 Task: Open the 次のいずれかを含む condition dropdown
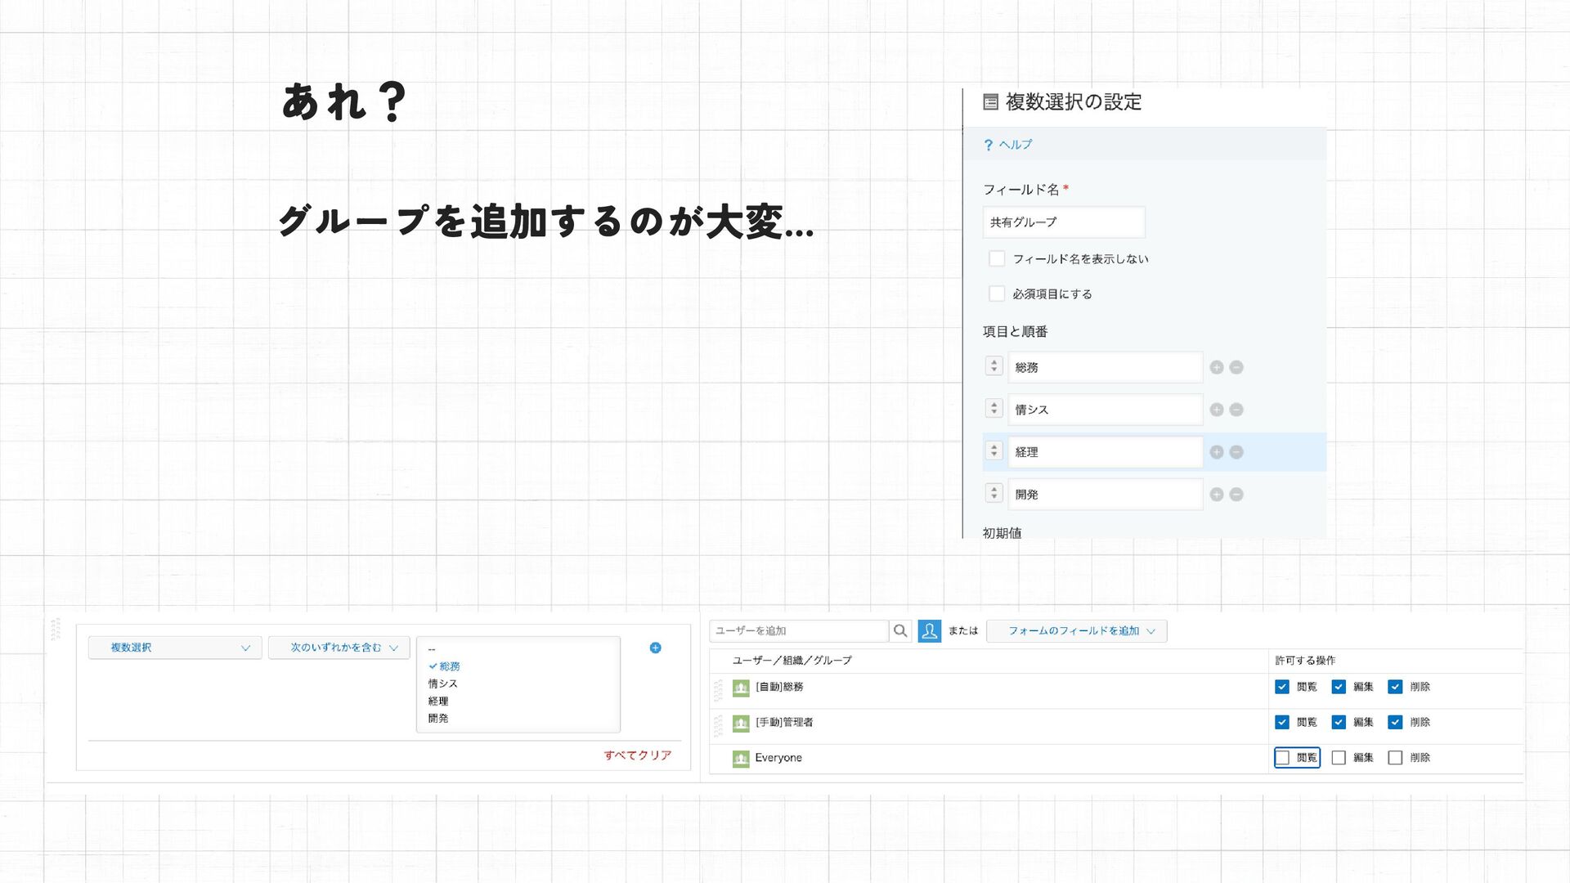click(339, 648)
